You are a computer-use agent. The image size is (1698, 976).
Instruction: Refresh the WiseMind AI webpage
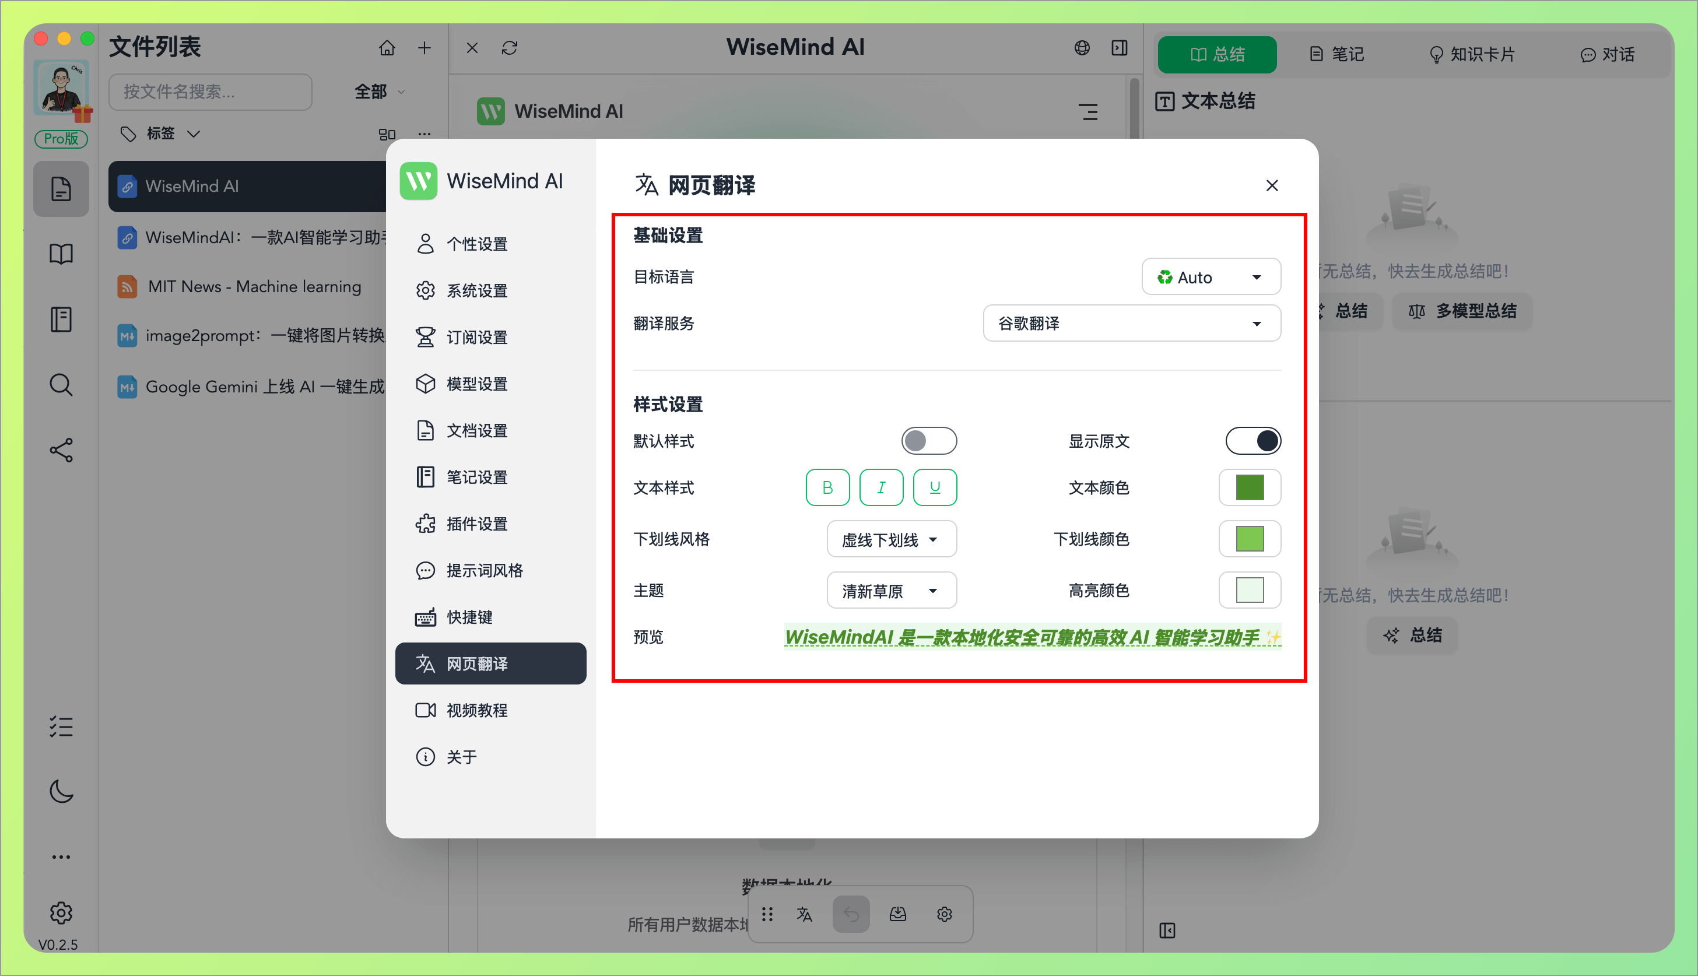click(510, 48)
